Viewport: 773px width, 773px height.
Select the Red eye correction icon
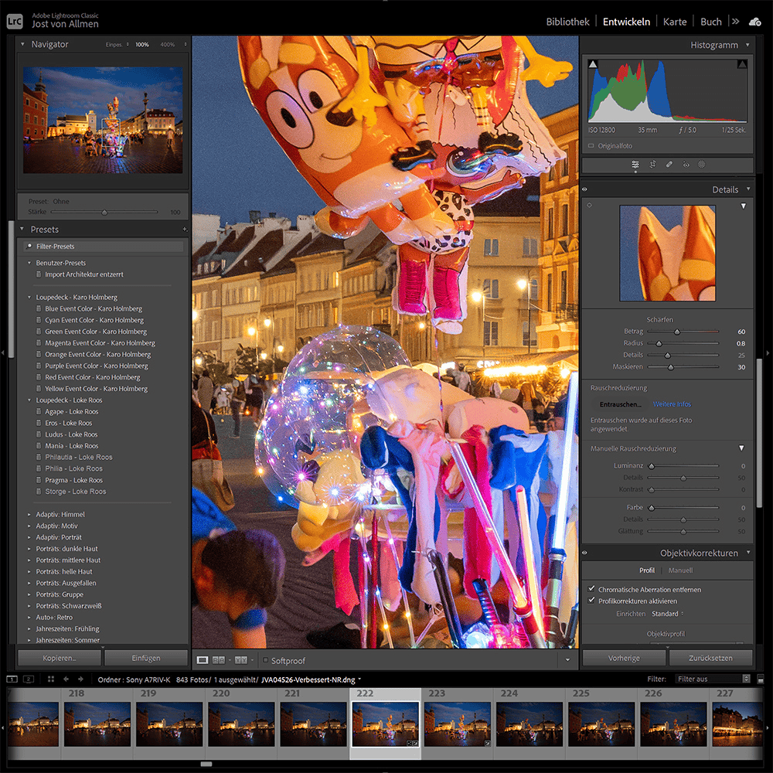(686, 165)
